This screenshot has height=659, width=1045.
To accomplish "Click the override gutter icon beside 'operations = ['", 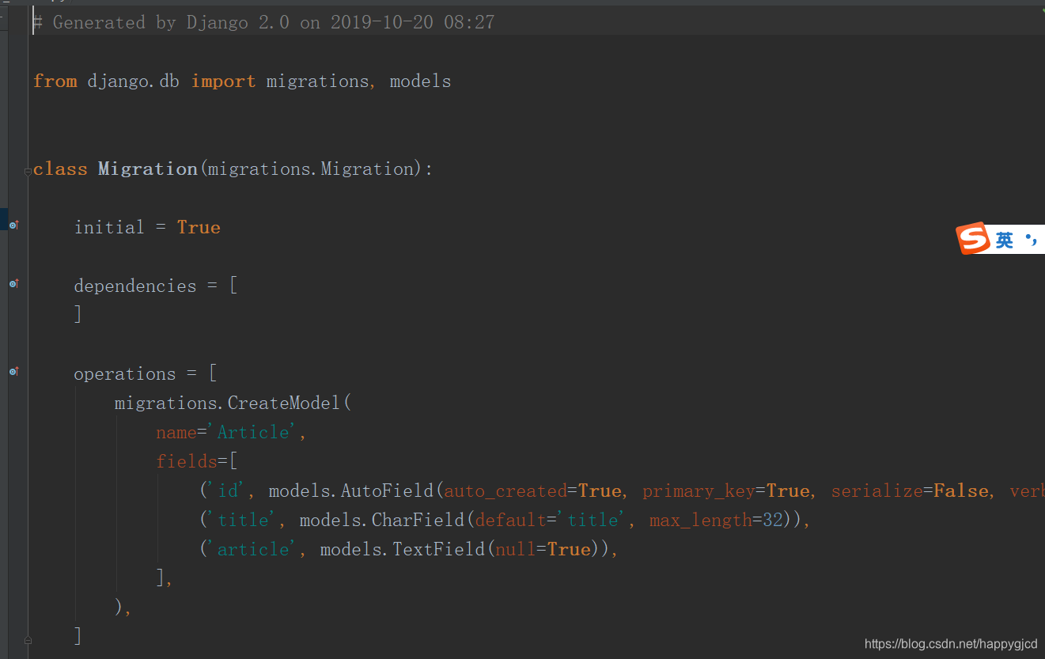I will [13, 371].
